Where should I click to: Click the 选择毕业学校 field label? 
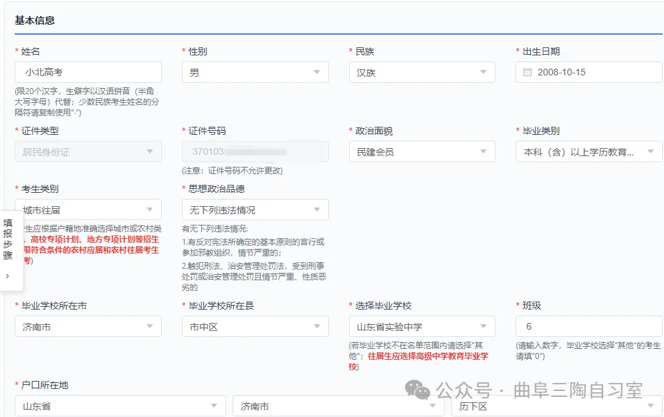pyautogui.click(x=383, y=306)
